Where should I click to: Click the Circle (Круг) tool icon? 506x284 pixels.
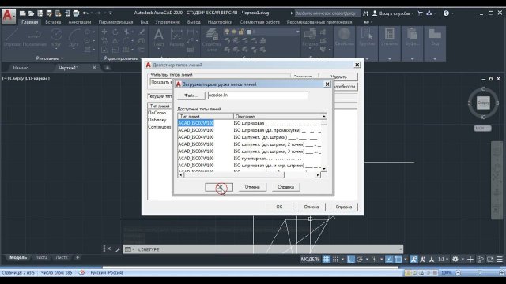[56, 35]
